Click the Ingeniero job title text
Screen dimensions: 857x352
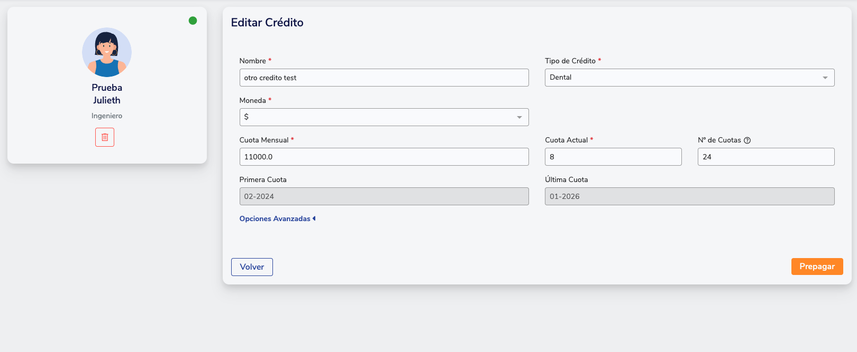point(107,116)
